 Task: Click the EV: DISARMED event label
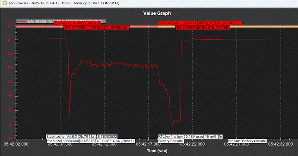click(189, 28)
